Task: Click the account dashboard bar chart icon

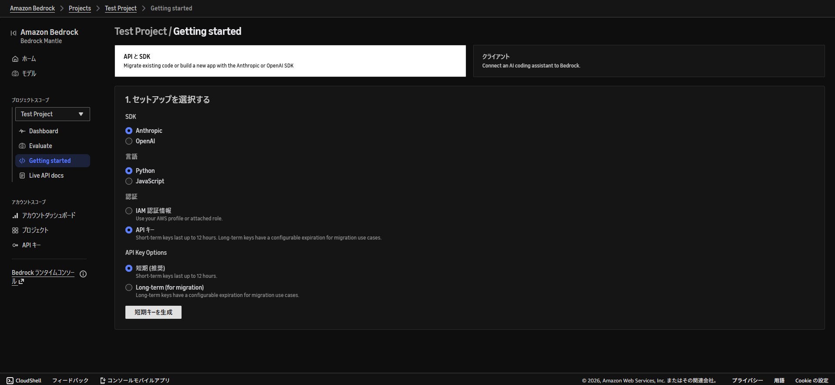Action: pos(15,216)
